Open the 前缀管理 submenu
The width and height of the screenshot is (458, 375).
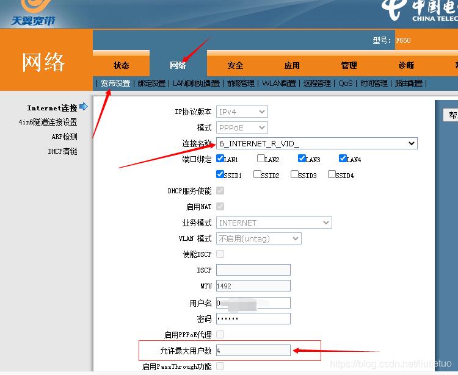click(241, 84)
